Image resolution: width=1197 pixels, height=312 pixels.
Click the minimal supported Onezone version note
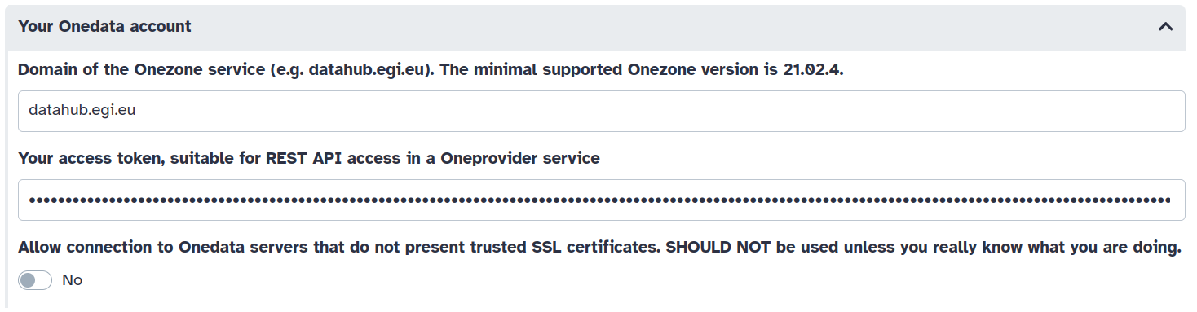coord(642,69)
